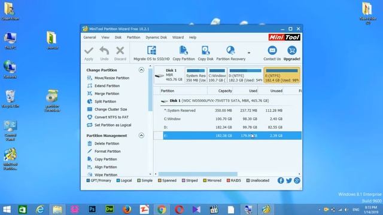Image resolution: width=383 pixels, height=215 pixels.
Task: Open the Recycle Bin desktop icon
Action: [10, 99]
